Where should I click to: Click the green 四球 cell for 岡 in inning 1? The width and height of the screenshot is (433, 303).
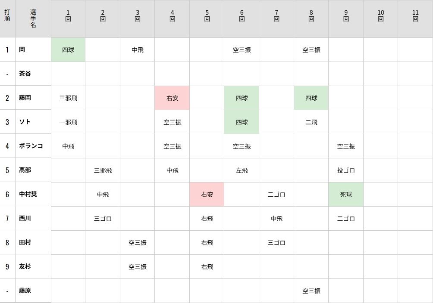click(68, 50)
